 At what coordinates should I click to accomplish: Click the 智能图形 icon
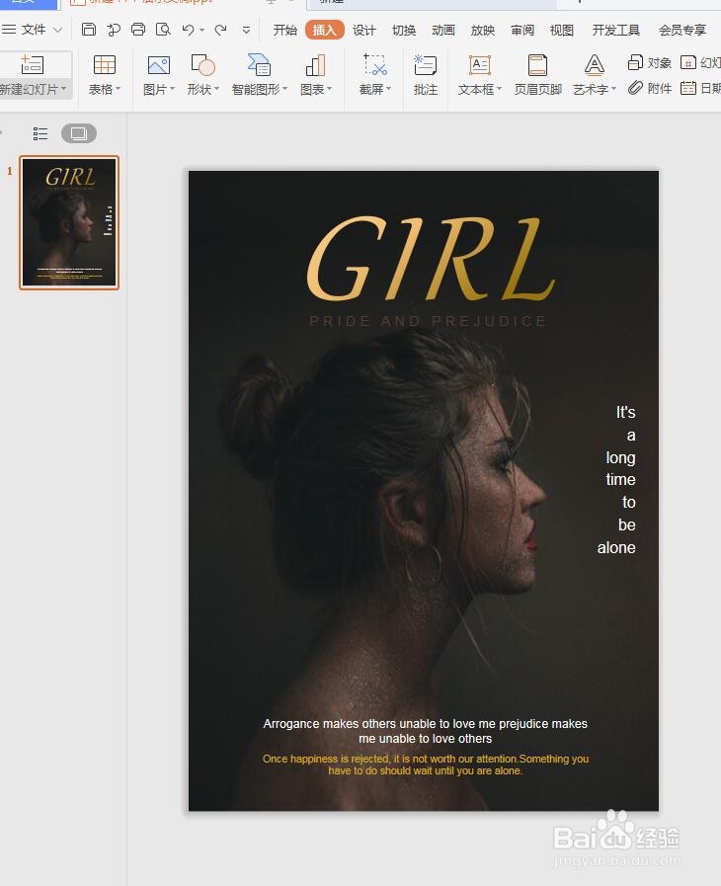(x=260, y=65)
